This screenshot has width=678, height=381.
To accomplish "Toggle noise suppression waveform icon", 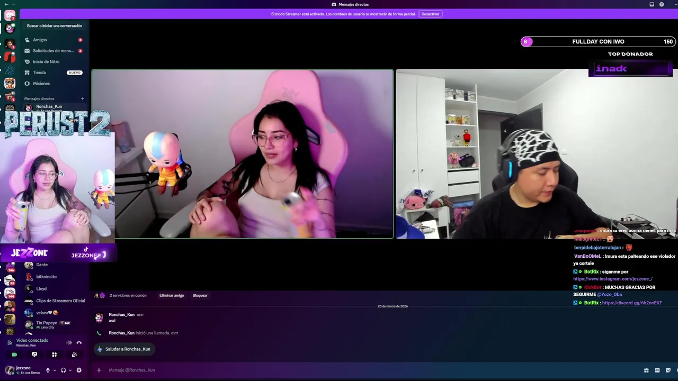I will tap(69, 342).
